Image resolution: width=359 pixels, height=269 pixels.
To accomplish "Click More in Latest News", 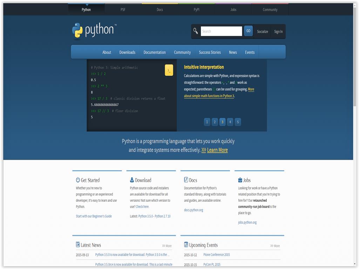I will pos(167,246).
